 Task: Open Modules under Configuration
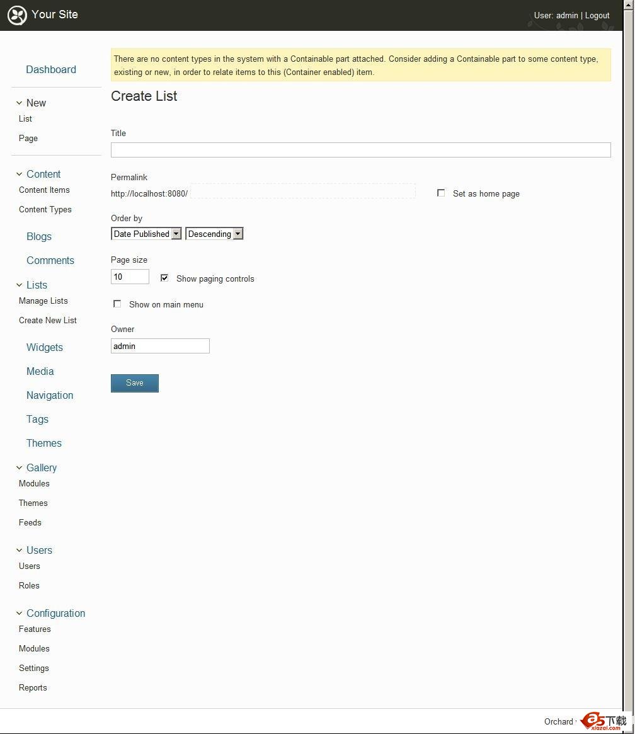pos(33,649)
